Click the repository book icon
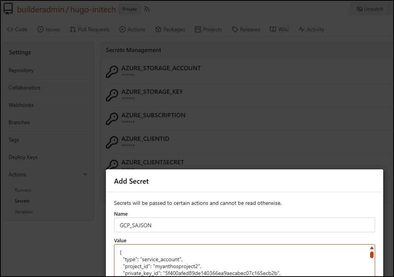This screenshot has width=394, height=277. (8, 9)
